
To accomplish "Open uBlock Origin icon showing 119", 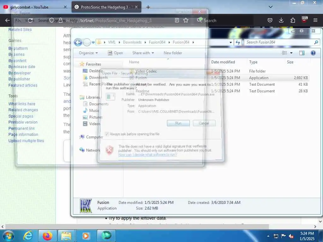I will pyautogui.click(x=304, y=20).
